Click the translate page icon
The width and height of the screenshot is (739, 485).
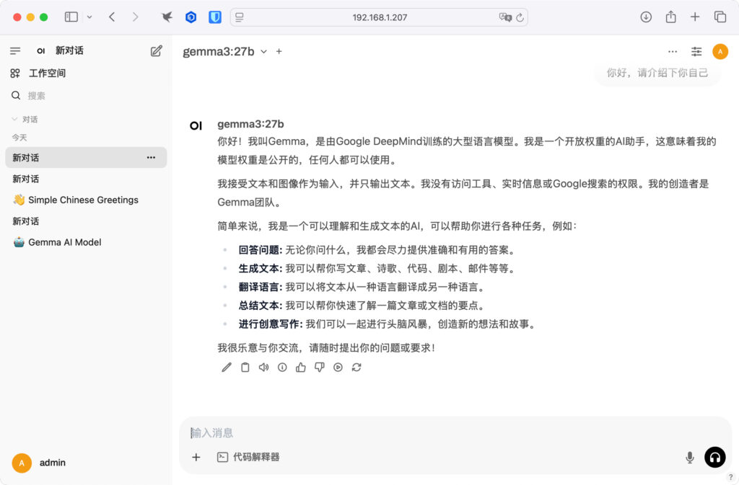tap(504, 17)
